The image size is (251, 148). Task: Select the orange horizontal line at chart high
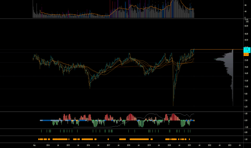click(x=217, y=50)
